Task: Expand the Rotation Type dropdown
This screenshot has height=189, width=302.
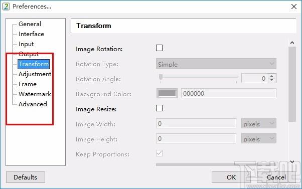Action: [x=216, y=64]
